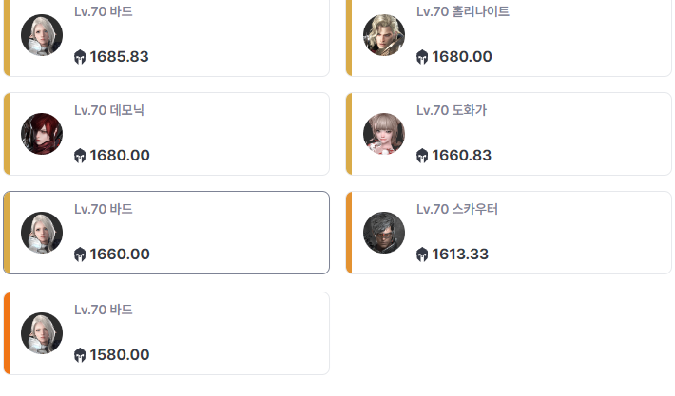Screen dimensions: 675x396
Task: Click the Holy Knight character portrait
Action: click(384, 35)
